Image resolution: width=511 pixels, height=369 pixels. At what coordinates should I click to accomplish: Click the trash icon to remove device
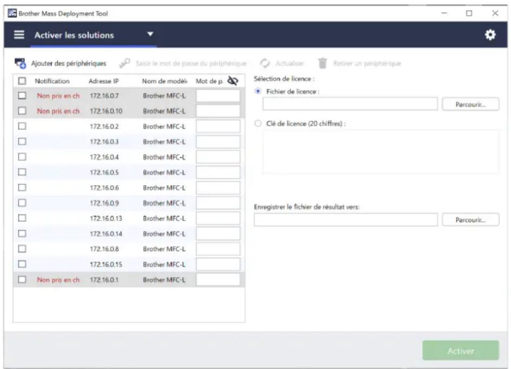pos(322,63)
